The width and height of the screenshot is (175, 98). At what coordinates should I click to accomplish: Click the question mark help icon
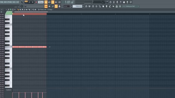click(121, 2)
